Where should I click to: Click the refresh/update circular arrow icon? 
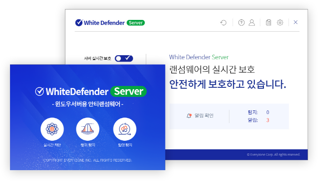click(224, 23)
